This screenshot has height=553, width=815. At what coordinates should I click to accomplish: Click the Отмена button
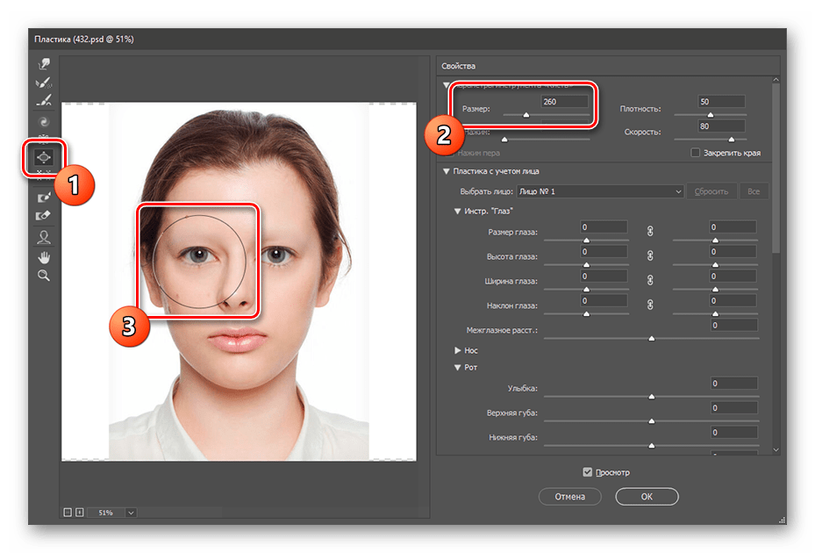pos(569,496)
